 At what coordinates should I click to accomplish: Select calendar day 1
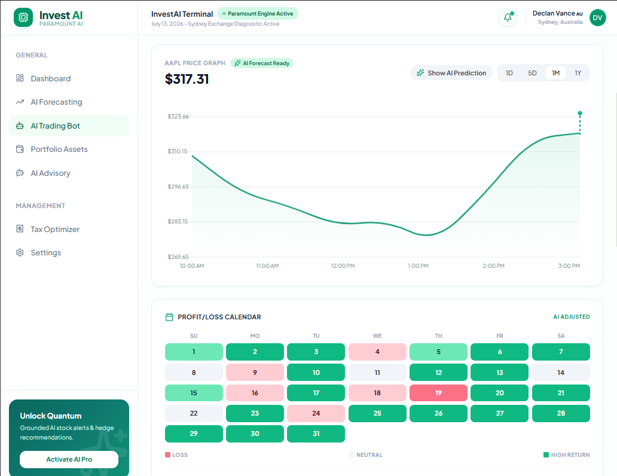[194, 352]
